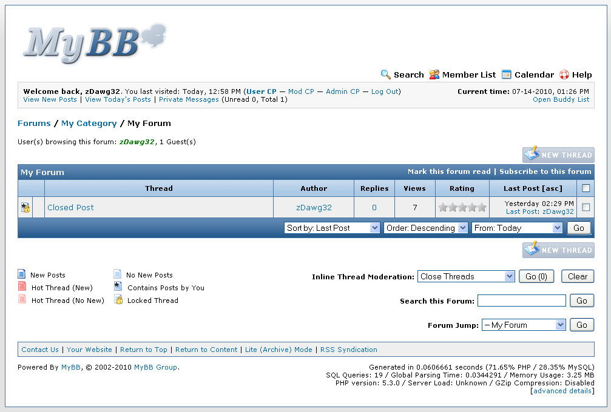Open the User CP link

pos(262,91)
